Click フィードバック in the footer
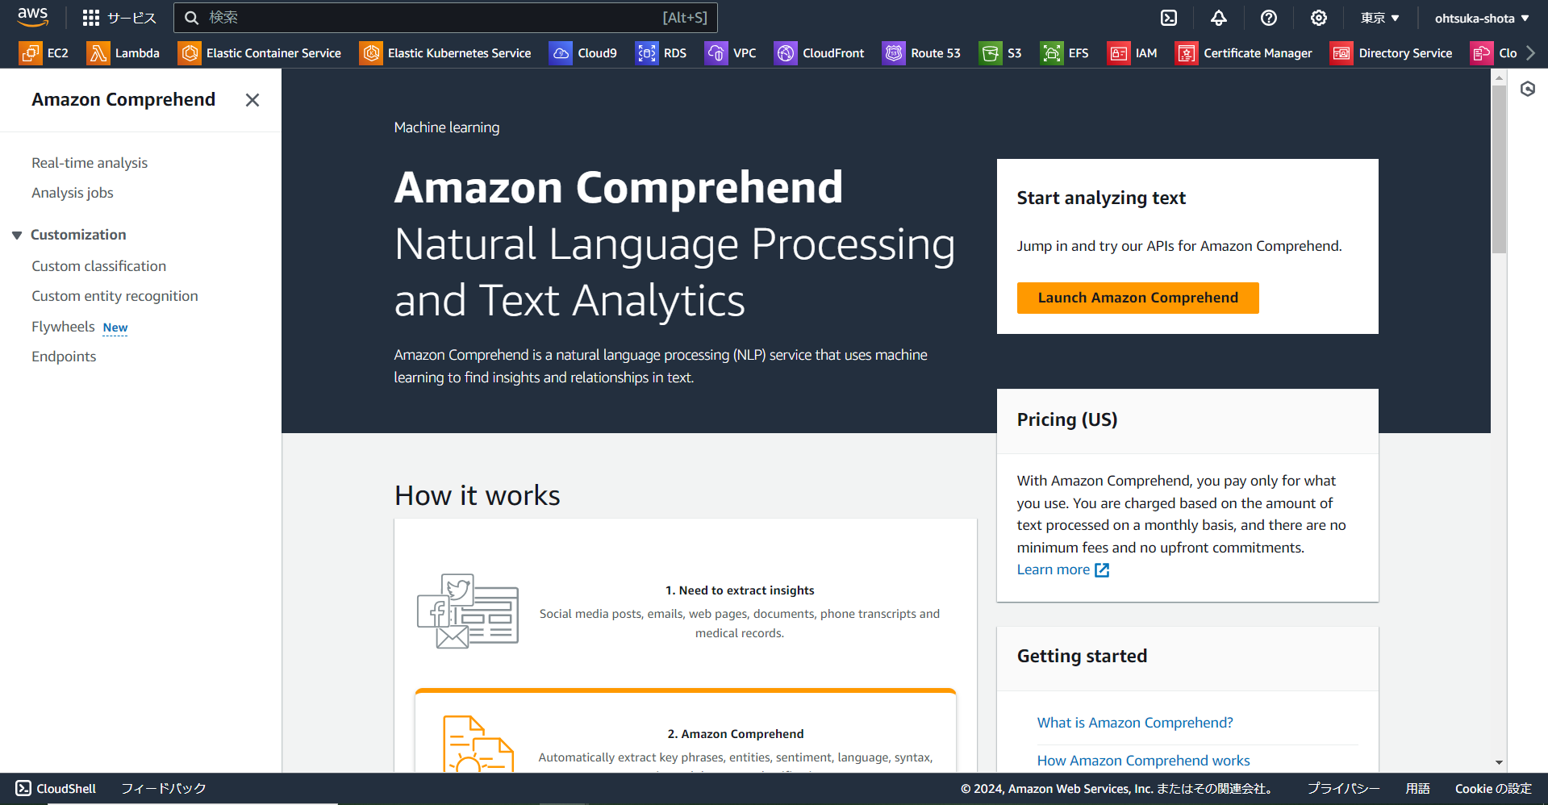Screen dimensions: 1548x805 pyautogui.click(x=164, y=788)
